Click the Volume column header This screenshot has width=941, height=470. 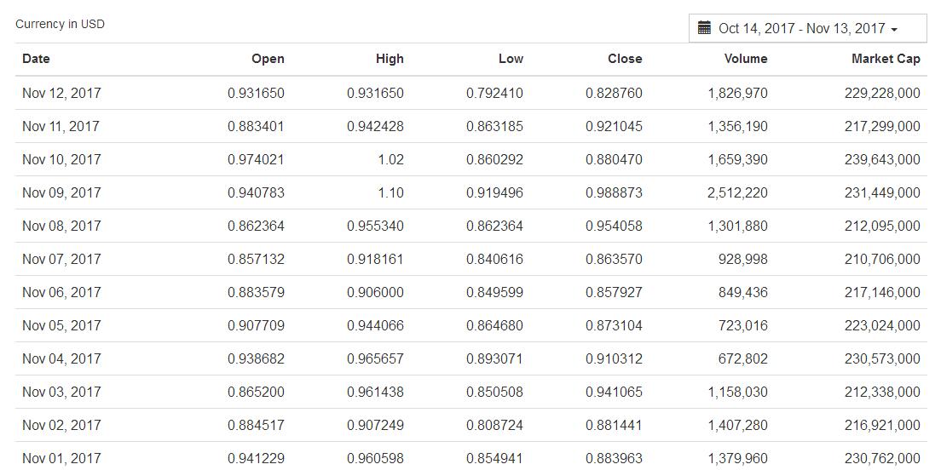[x=746, y=59]
